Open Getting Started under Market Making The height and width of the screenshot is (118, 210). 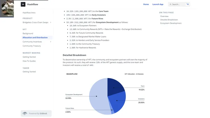point(29,57)
